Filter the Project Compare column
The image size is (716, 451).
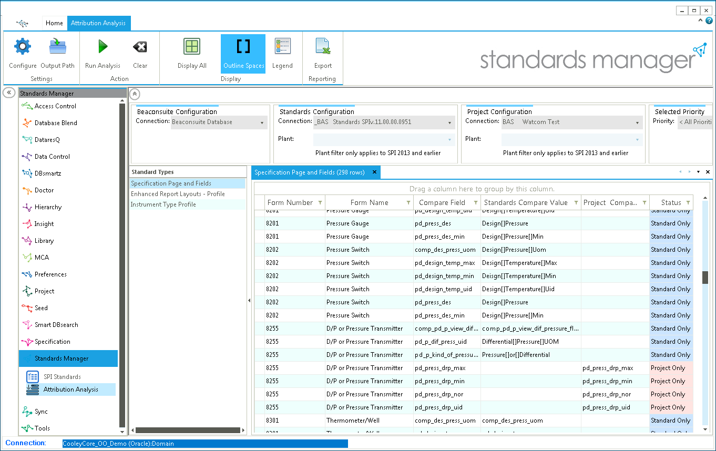click(645, 203)
